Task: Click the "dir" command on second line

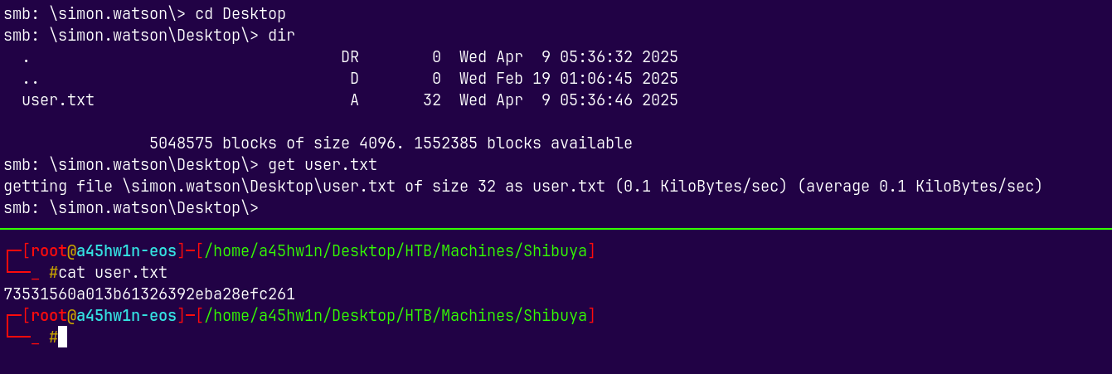Action: pos(281,36)
